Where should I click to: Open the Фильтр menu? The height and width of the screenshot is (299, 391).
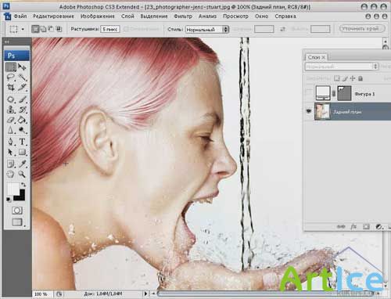tap(183, 16)
